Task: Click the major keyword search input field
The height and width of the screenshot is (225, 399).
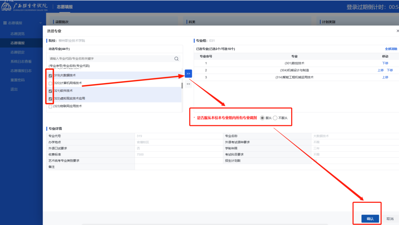Action: [111, 58]
